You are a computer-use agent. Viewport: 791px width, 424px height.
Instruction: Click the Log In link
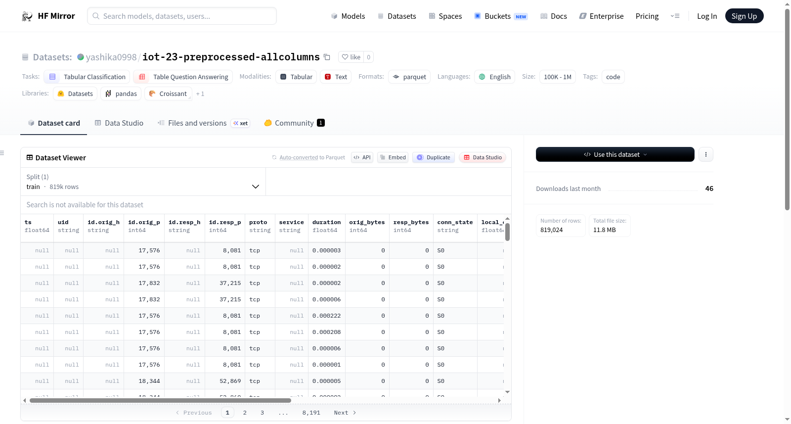pyautogui.click(x=707, y=16)
